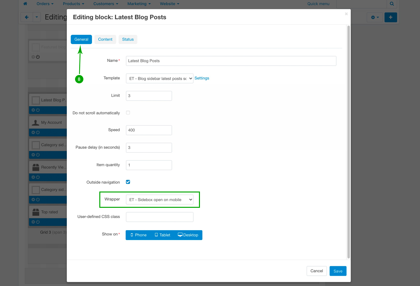This screenshot has width=420, height=286.
Task: Open gear settings menu in top right
Action: [375, 17]
